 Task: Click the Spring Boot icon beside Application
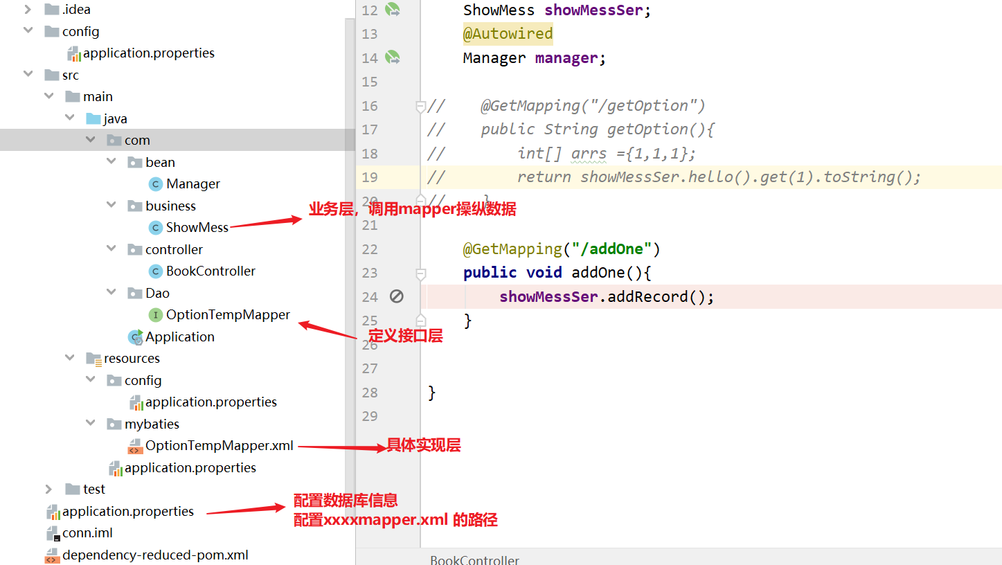pos(135,337)
